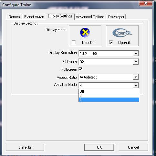Image resolution: width=156 pixels, height=156 pixels.
Task: Click the DirectX label text
Action: pyautogui.click(x=88, y=43)
